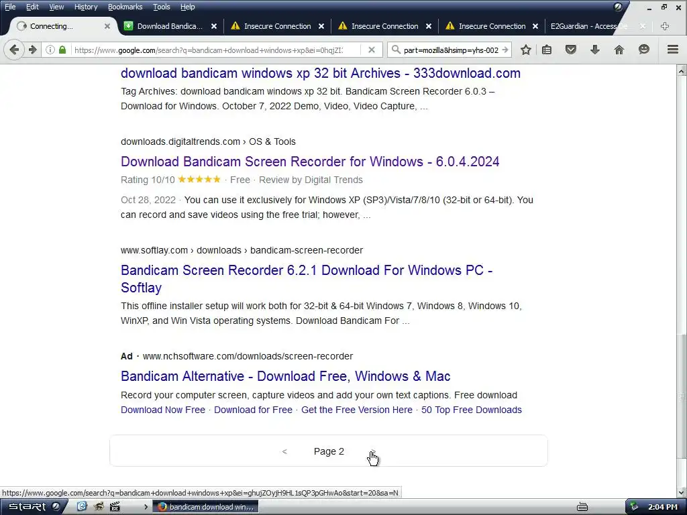
Task: Click Download Now Free sitelink
Action: 163,410
